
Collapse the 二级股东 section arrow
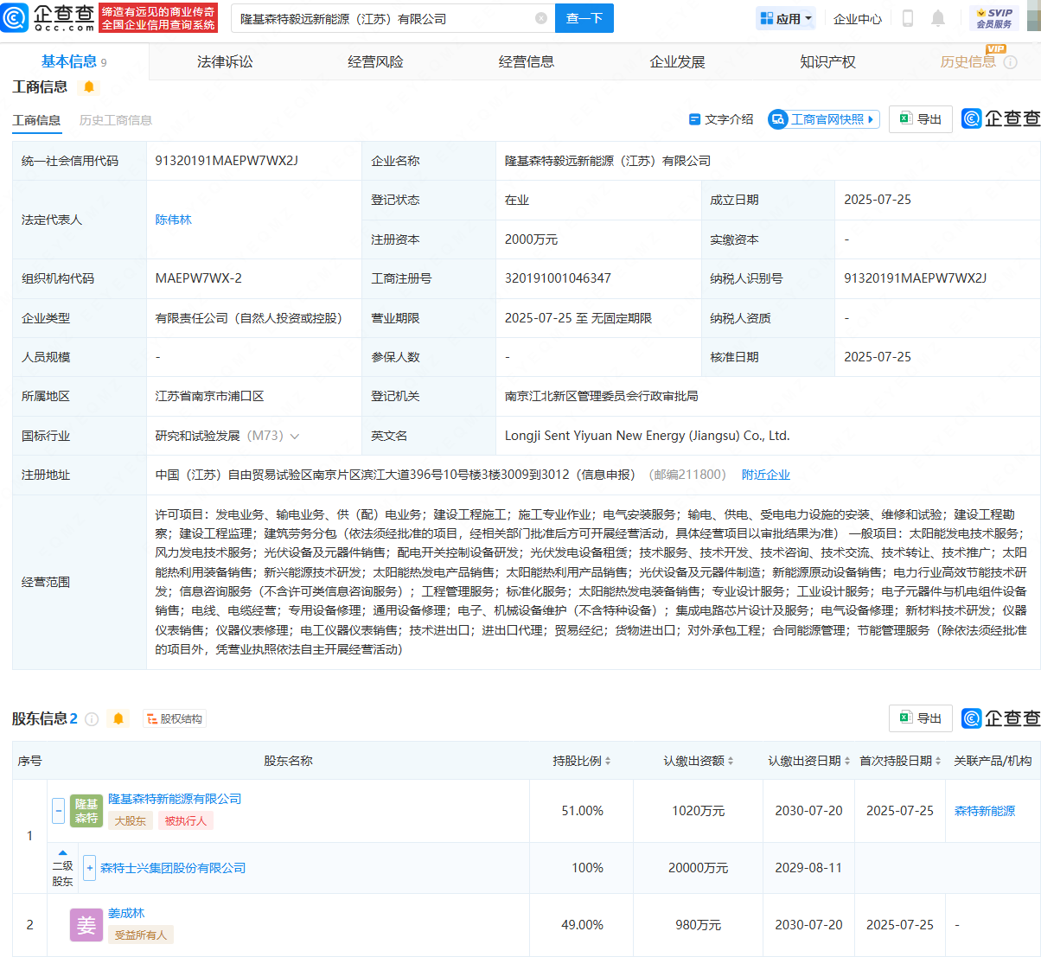62,852
